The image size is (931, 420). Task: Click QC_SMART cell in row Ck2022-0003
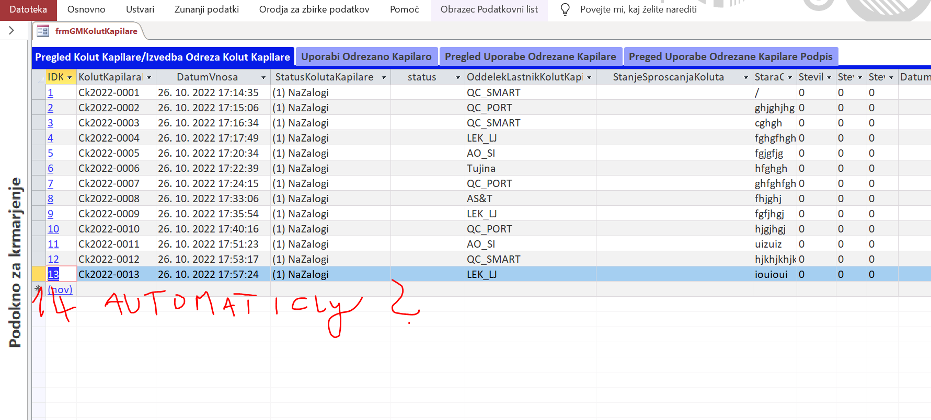pos(531,123)
